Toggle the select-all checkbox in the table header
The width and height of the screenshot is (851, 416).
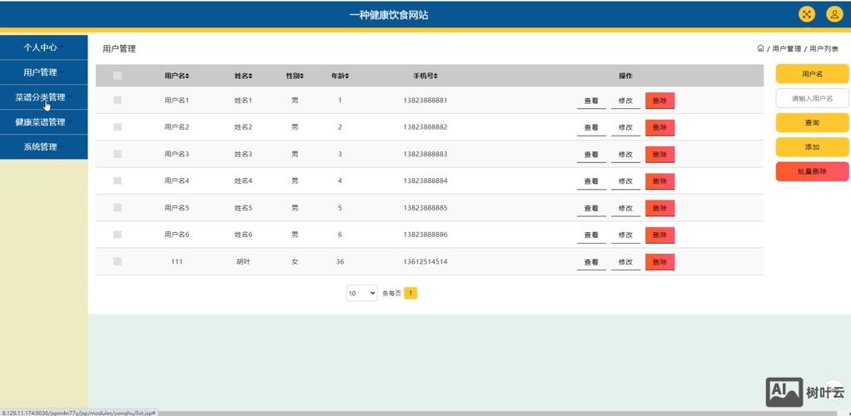tap(117, 76)
